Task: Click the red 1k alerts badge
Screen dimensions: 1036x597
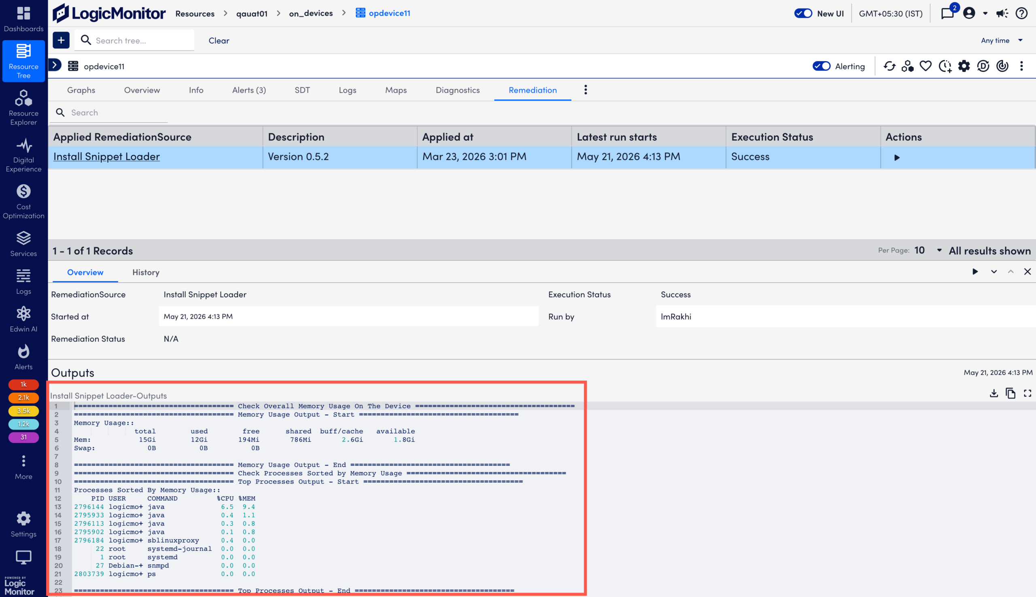Action: tap(23, 384)
